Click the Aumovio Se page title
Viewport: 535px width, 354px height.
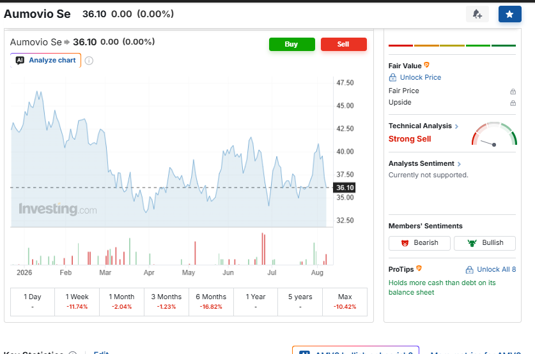point(37,14)
